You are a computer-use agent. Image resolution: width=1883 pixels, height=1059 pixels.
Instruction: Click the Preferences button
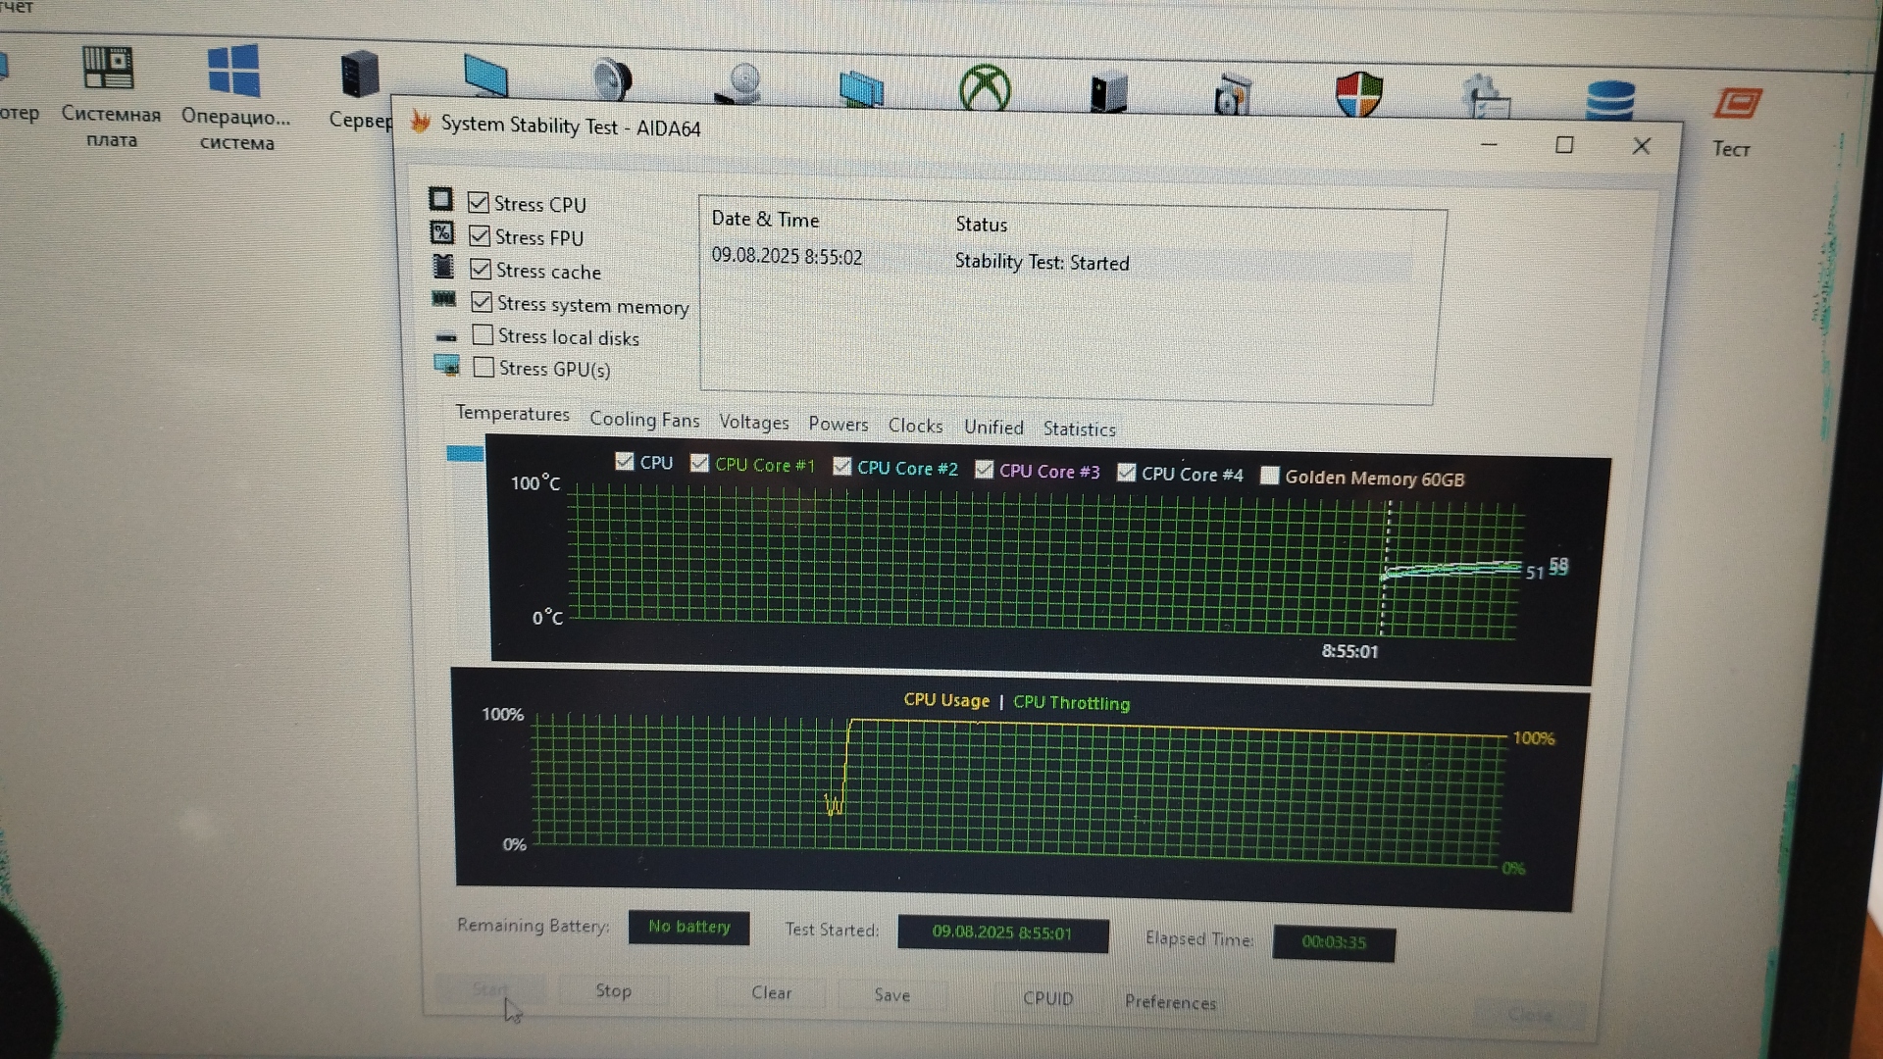[1169, 1001]
